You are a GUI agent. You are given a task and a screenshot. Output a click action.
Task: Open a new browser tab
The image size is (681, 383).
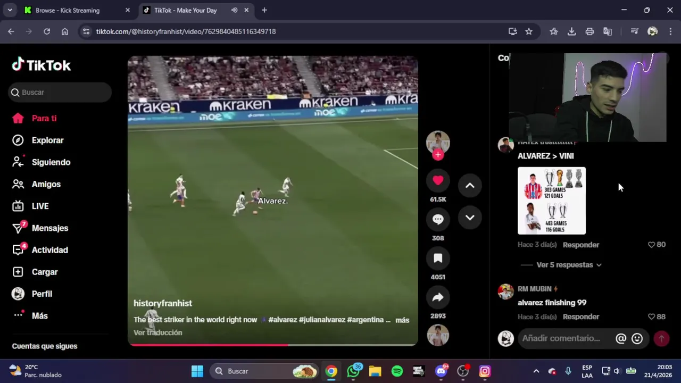click(x=264, y=10)
